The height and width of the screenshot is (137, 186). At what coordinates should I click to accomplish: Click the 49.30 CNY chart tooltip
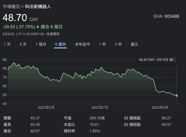coord(157,60)
